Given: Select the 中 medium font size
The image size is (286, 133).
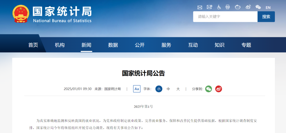Looking at the screenshot, I should pos(168,89).
